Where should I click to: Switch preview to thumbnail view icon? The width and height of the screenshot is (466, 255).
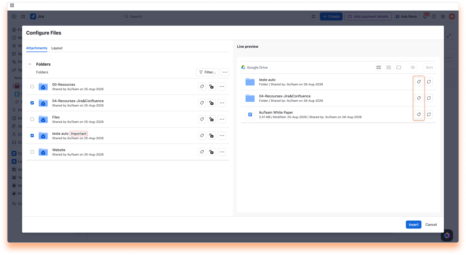click(x=399, y=67)
